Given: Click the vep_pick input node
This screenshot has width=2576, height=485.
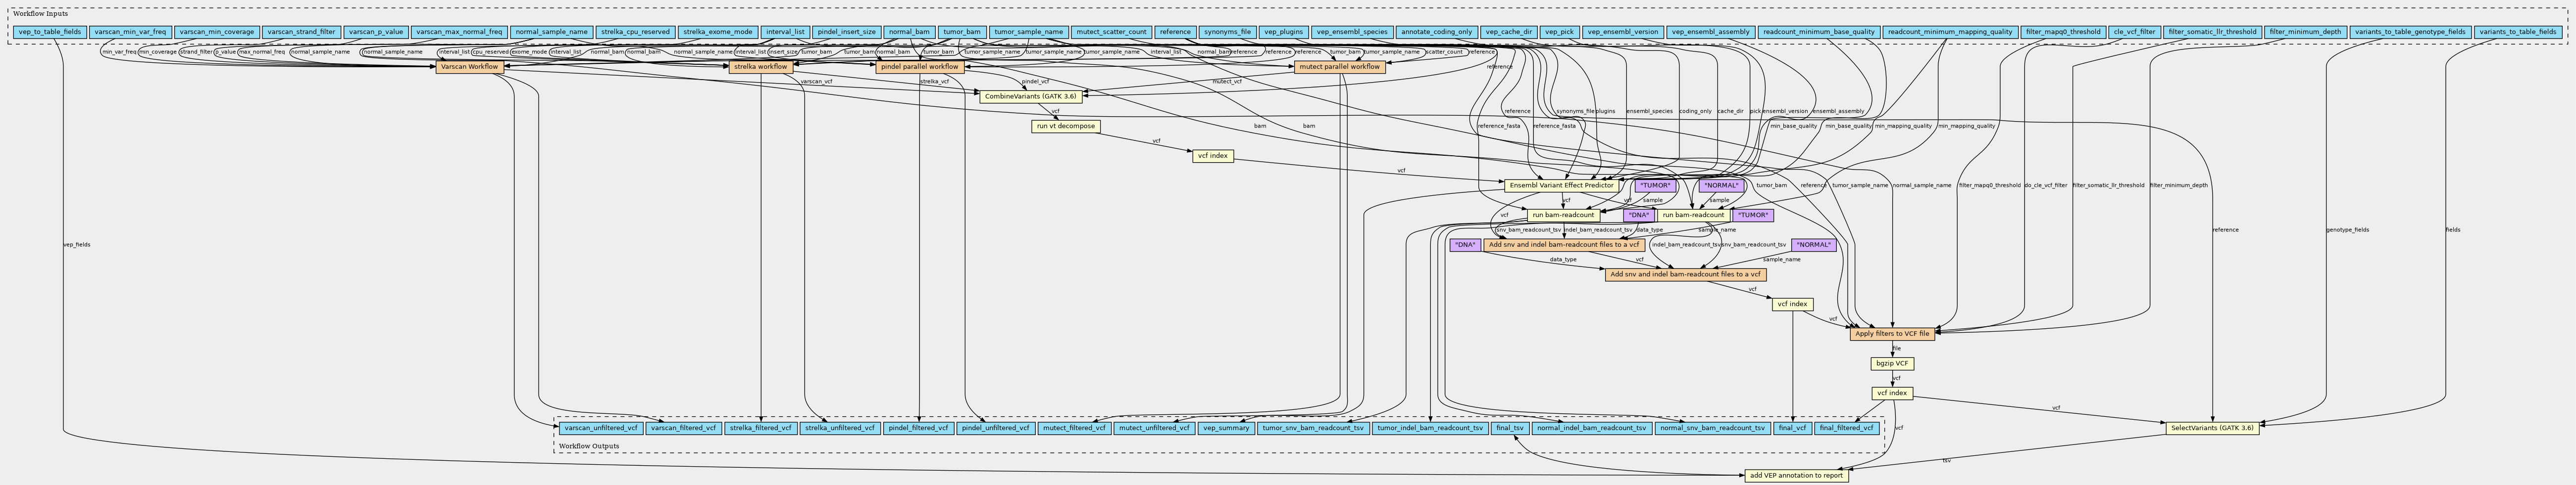Looking at the screenshot, I should 1559,32.
